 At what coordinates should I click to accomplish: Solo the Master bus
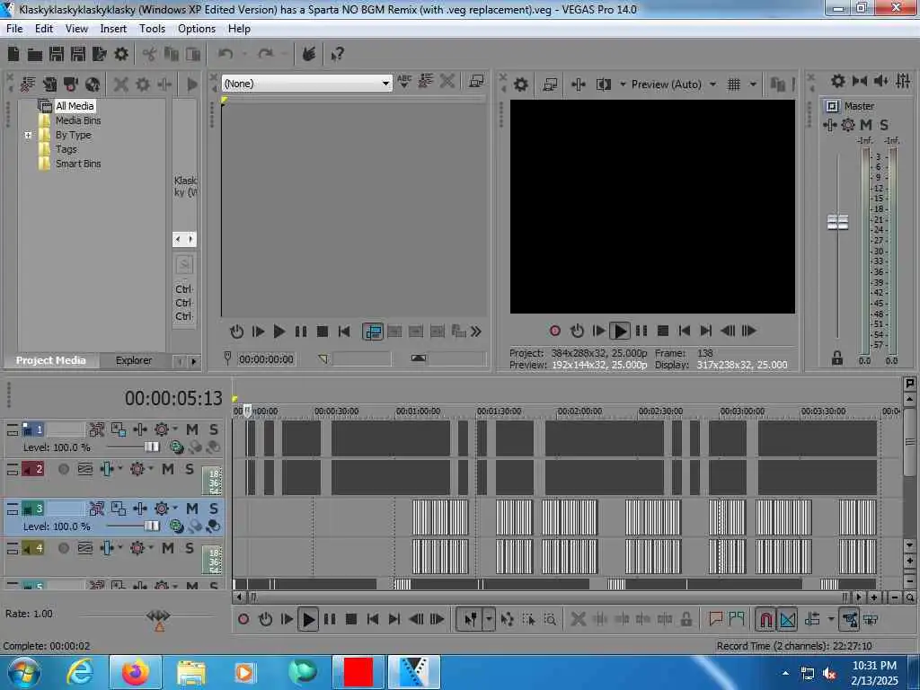[x=884, y=124]
